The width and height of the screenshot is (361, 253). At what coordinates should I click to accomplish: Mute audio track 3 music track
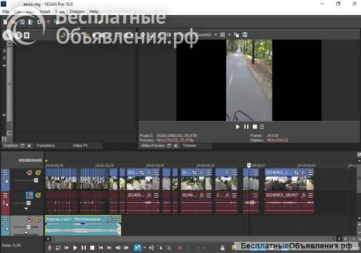pyautogui.click(x=29, y=219)
